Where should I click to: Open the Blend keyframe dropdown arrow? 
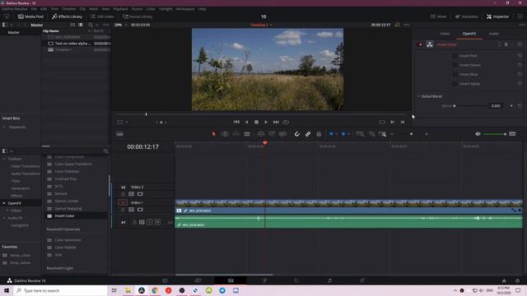pos(511,106)
